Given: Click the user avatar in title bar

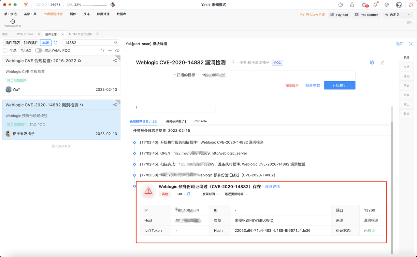Looking at the screenshot, I should [399, 5].
